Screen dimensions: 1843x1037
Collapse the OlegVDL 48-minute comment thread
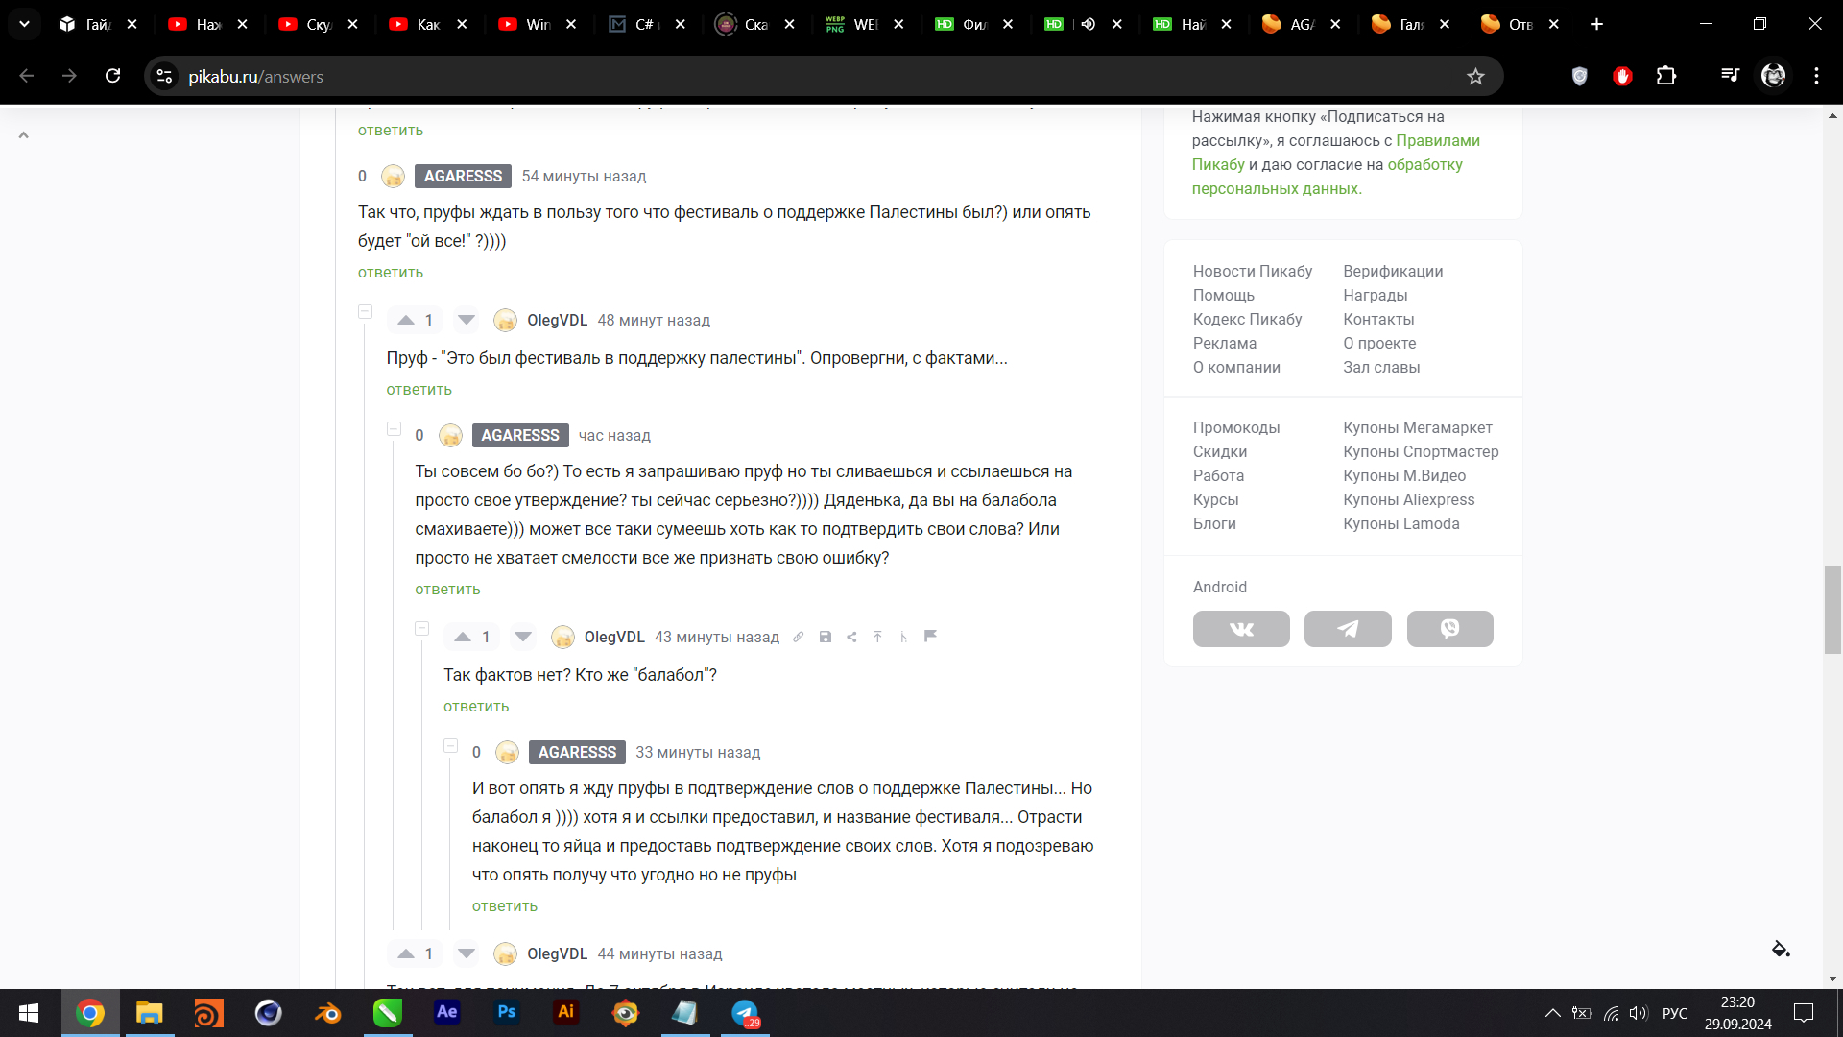tap(365, 312)
